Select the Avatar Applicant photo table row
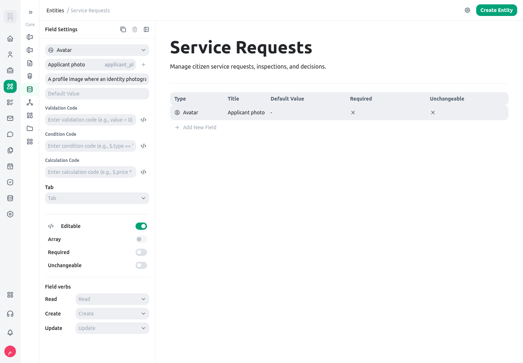523x363 pixels. (x=339, y=113)
